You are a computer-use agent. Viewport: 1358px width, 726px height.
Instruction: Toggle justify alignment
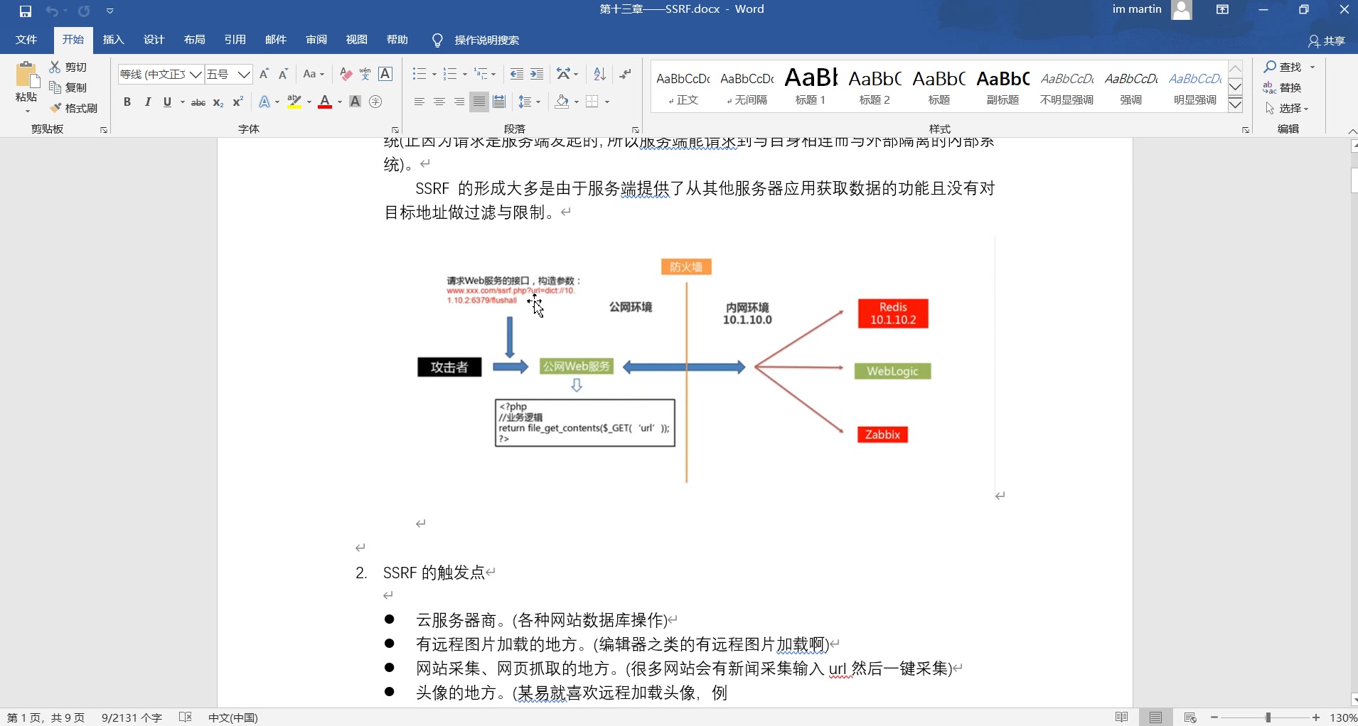click(480, 102)
